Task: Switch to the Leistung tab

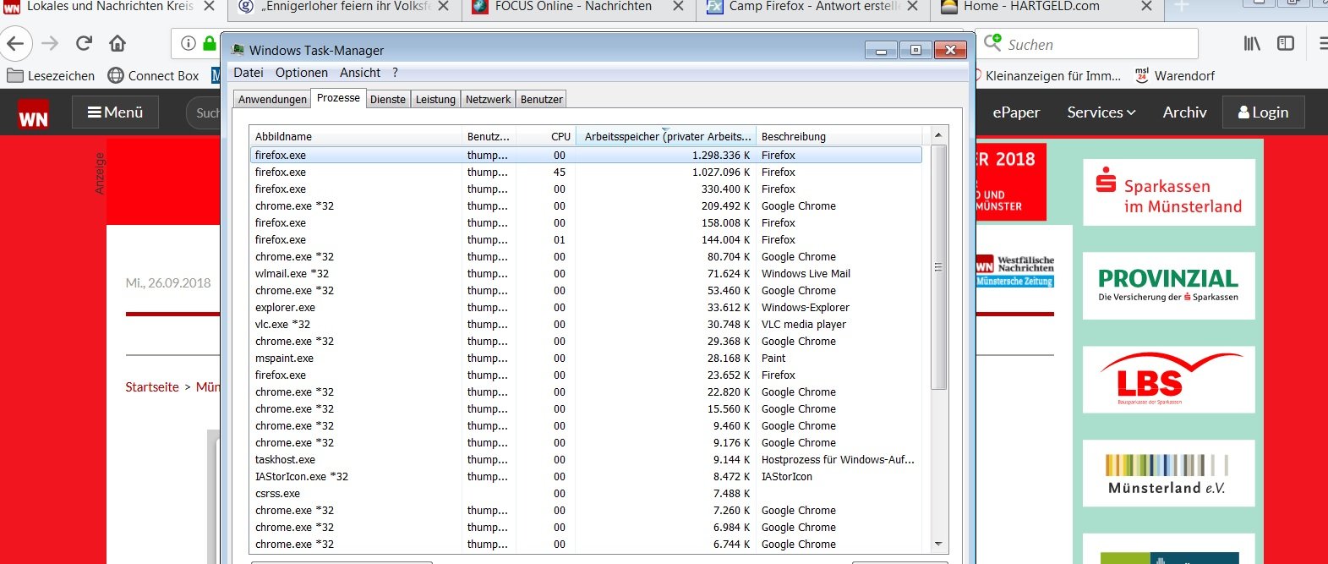Action: (x=435, y=99)
